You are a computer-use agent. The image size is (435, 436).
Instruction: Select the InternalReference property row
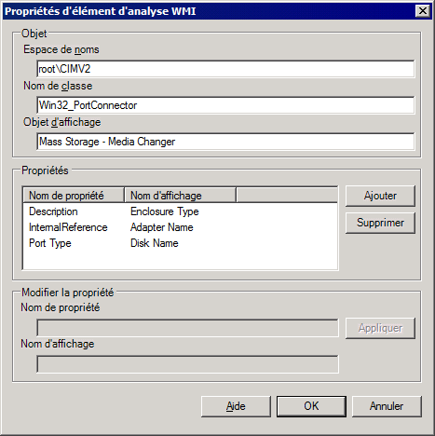pyautogui.click(x=180, y=227)
